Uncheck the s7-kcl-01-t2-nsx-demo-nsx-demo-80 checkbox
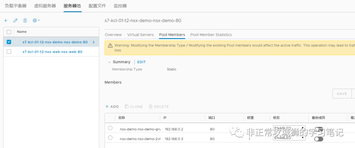 (9, 42)
